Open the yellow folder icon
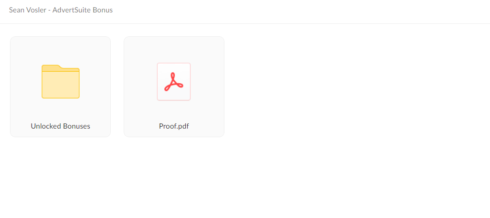The width and height of the screenshot is (490, 218). tap(61, 82)
